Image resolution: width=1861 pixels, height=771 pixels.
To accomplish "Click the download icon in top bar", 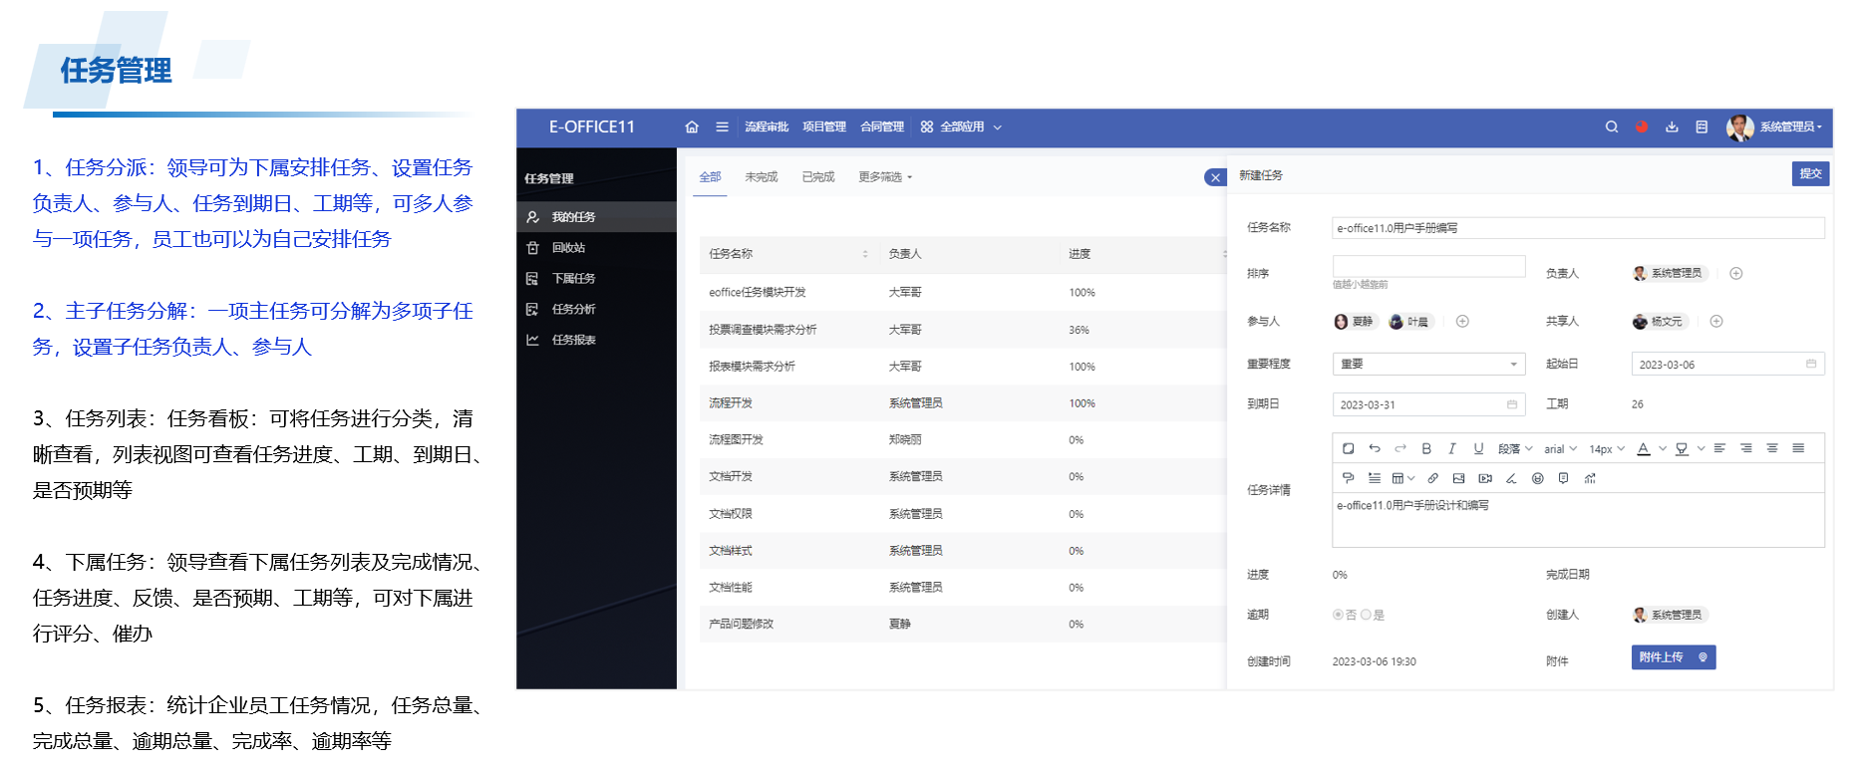I will tap(1672, 128).
